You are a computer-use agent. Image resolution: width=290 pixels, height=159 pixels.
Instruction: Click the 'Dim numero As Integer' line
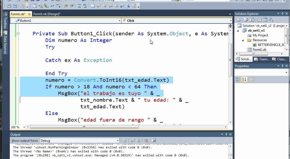pyautogui.click(x=79, y=40)
